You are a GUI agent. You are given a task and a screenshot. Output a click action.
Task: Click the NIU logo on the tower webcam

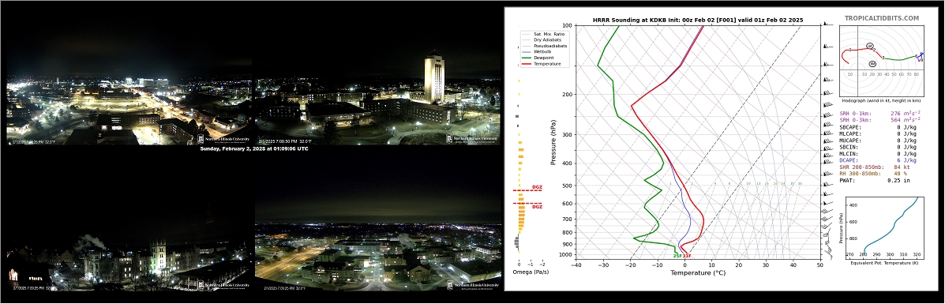472,139
